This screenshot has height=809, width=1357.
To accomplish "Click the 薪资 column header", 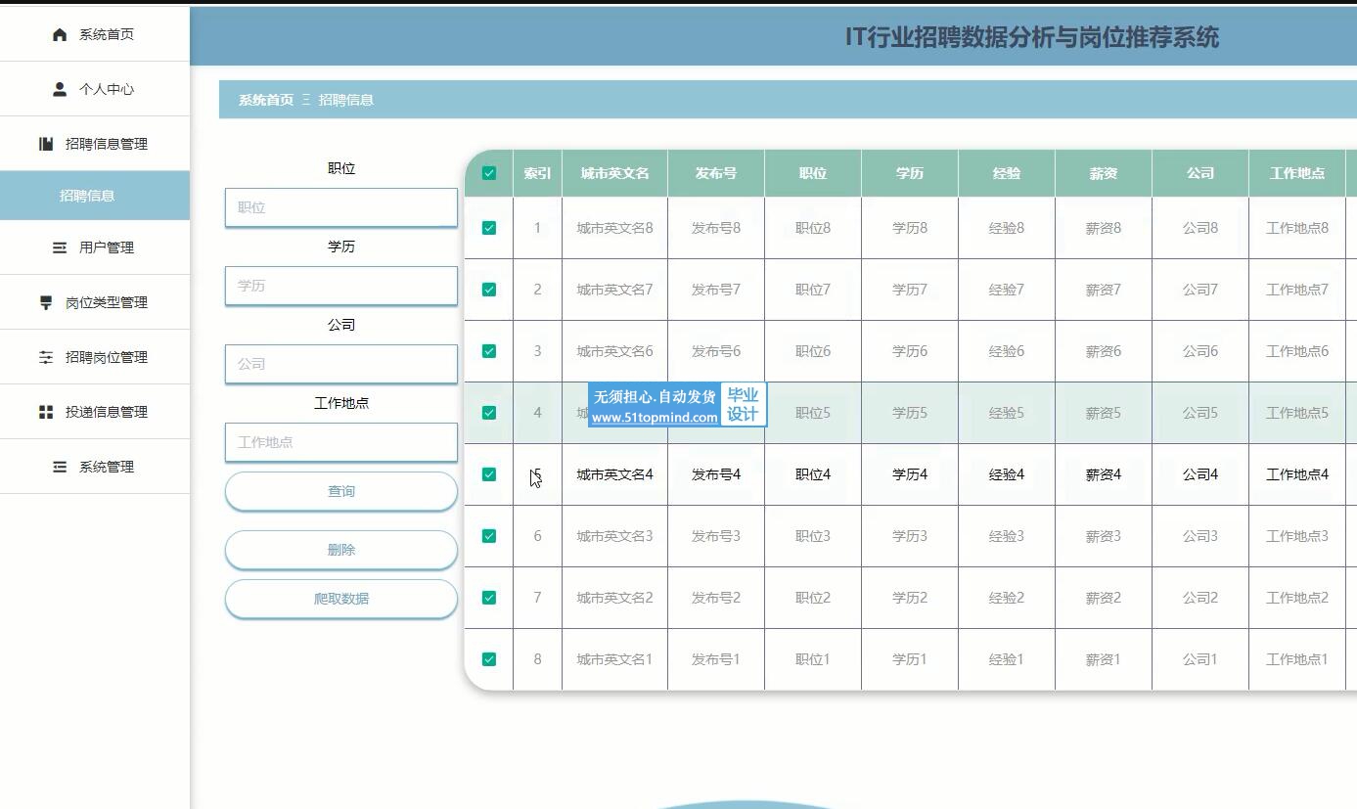I will pos(1104,173).
